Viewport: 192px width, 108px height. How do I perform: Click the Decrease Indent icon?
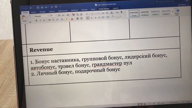pos(103,13)
